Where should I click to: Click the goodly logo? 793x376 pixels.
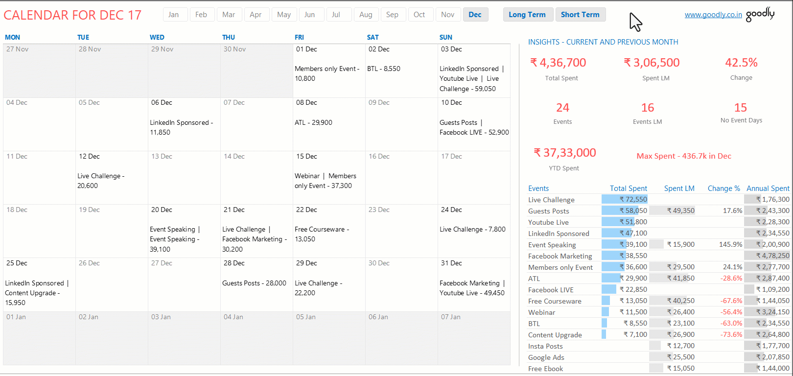pos(760,14)
